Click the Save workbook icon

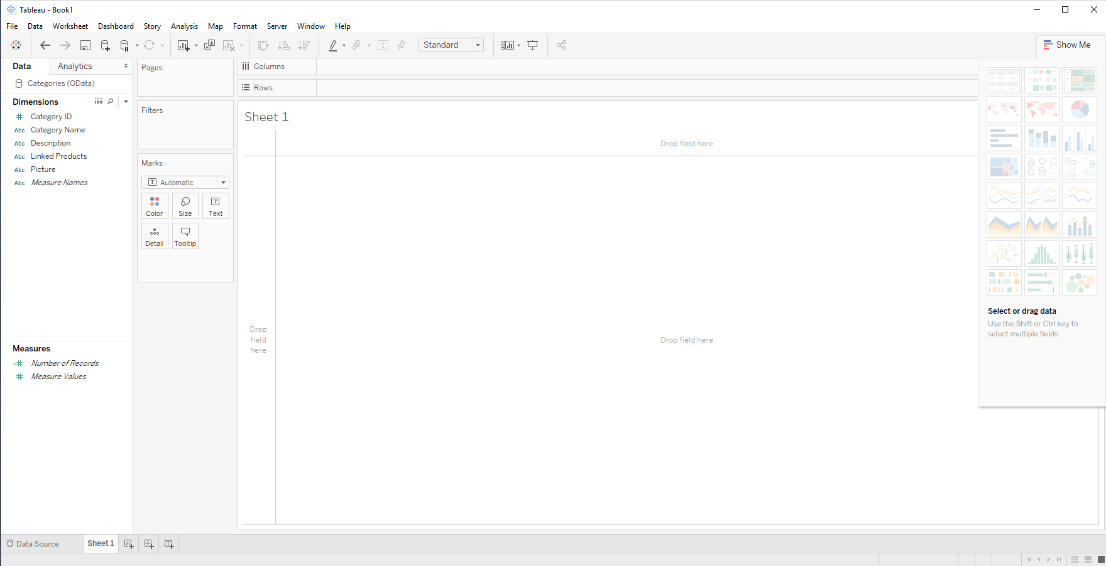pos(85,45)
